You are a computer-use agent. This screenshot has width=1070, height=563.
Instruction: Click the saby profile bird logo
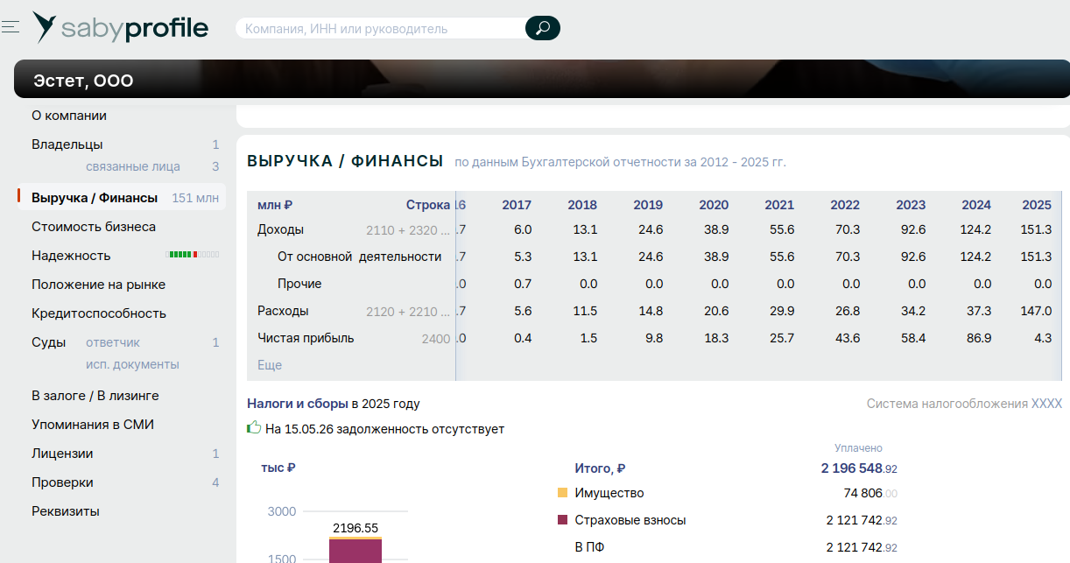[x=45, y=28]
